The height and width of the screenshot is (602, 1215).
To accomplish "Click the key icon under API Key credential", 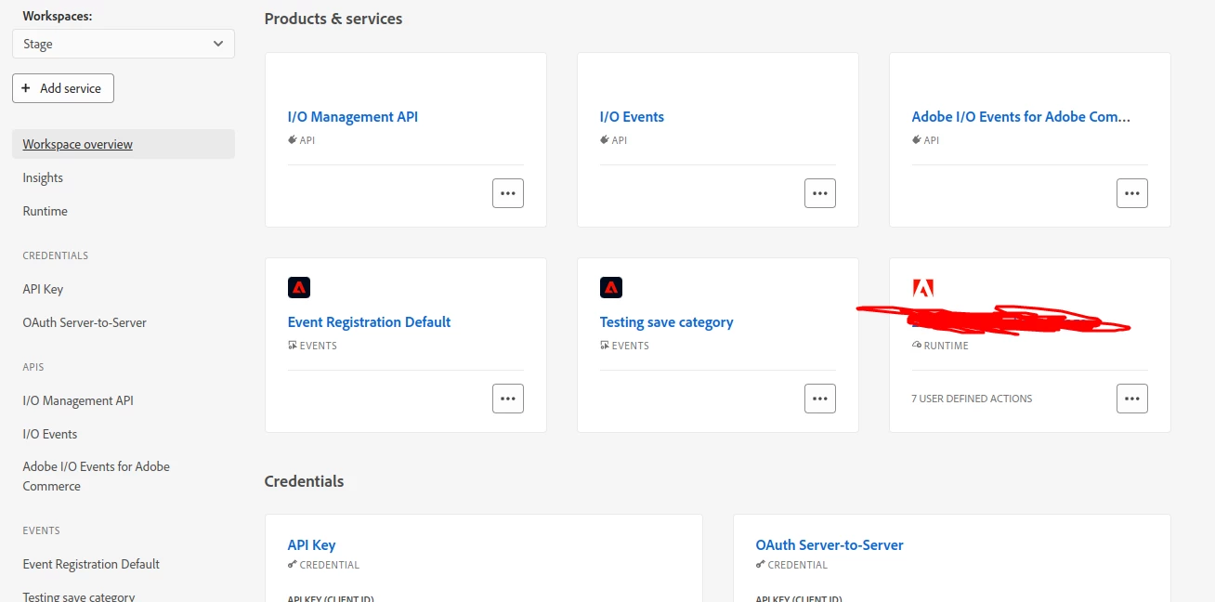I will coord(293,565).
